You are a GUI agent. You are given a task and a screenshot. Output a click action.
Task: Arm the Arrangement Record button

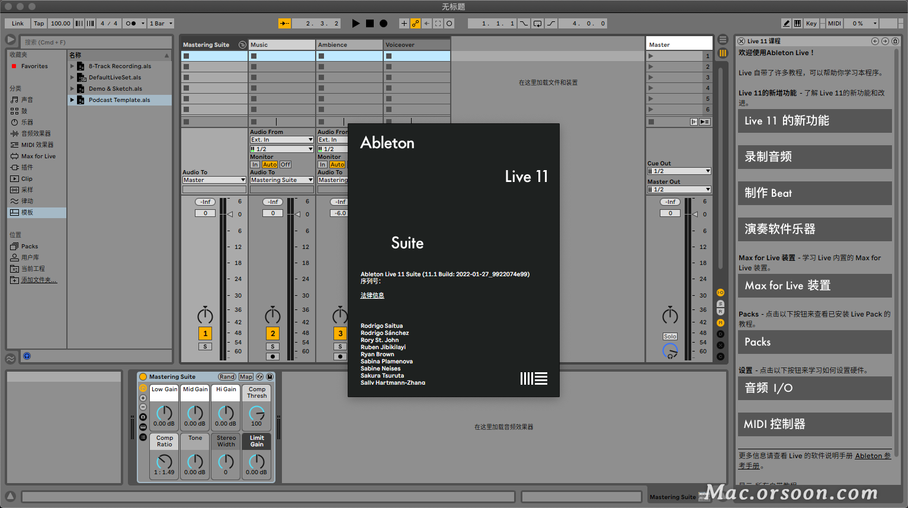[x=383, y=23]
